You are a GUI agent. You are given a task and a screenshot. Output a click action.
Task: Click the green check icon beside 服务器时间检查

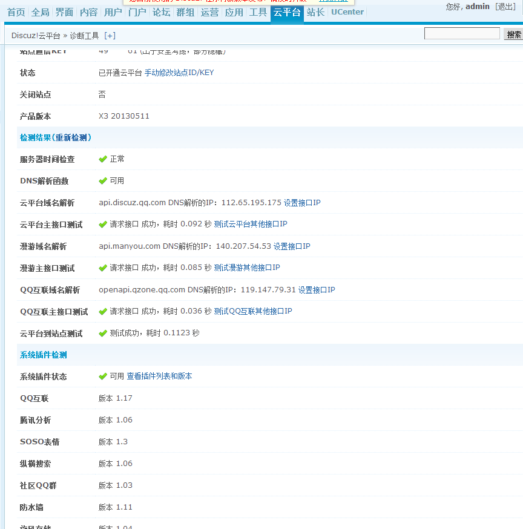coord(103,159)
